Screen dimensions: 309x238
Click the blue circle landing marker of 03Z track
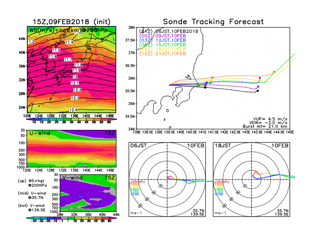click(x=260, y=78)
